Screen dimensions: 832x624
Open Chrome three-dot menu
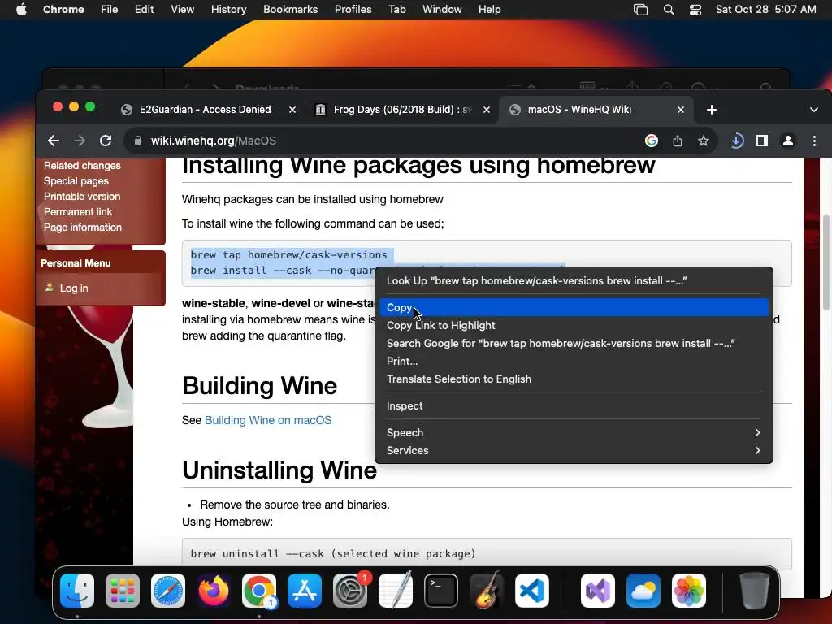coord(814,141)
